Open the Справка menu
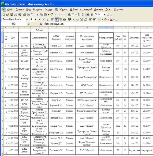This screenshot has width=153, height=156. 118,9
